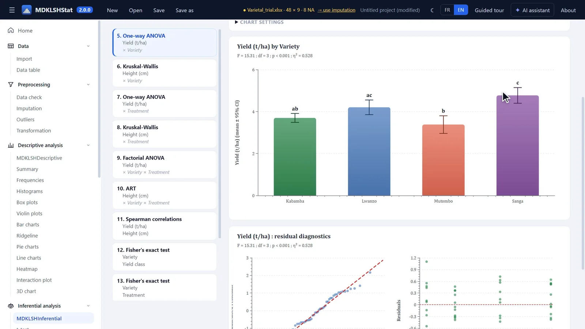This screenshot has height=329, width=585.
Task: Expand the CHART SETTINGS disclosure
Action: [259, 22]
